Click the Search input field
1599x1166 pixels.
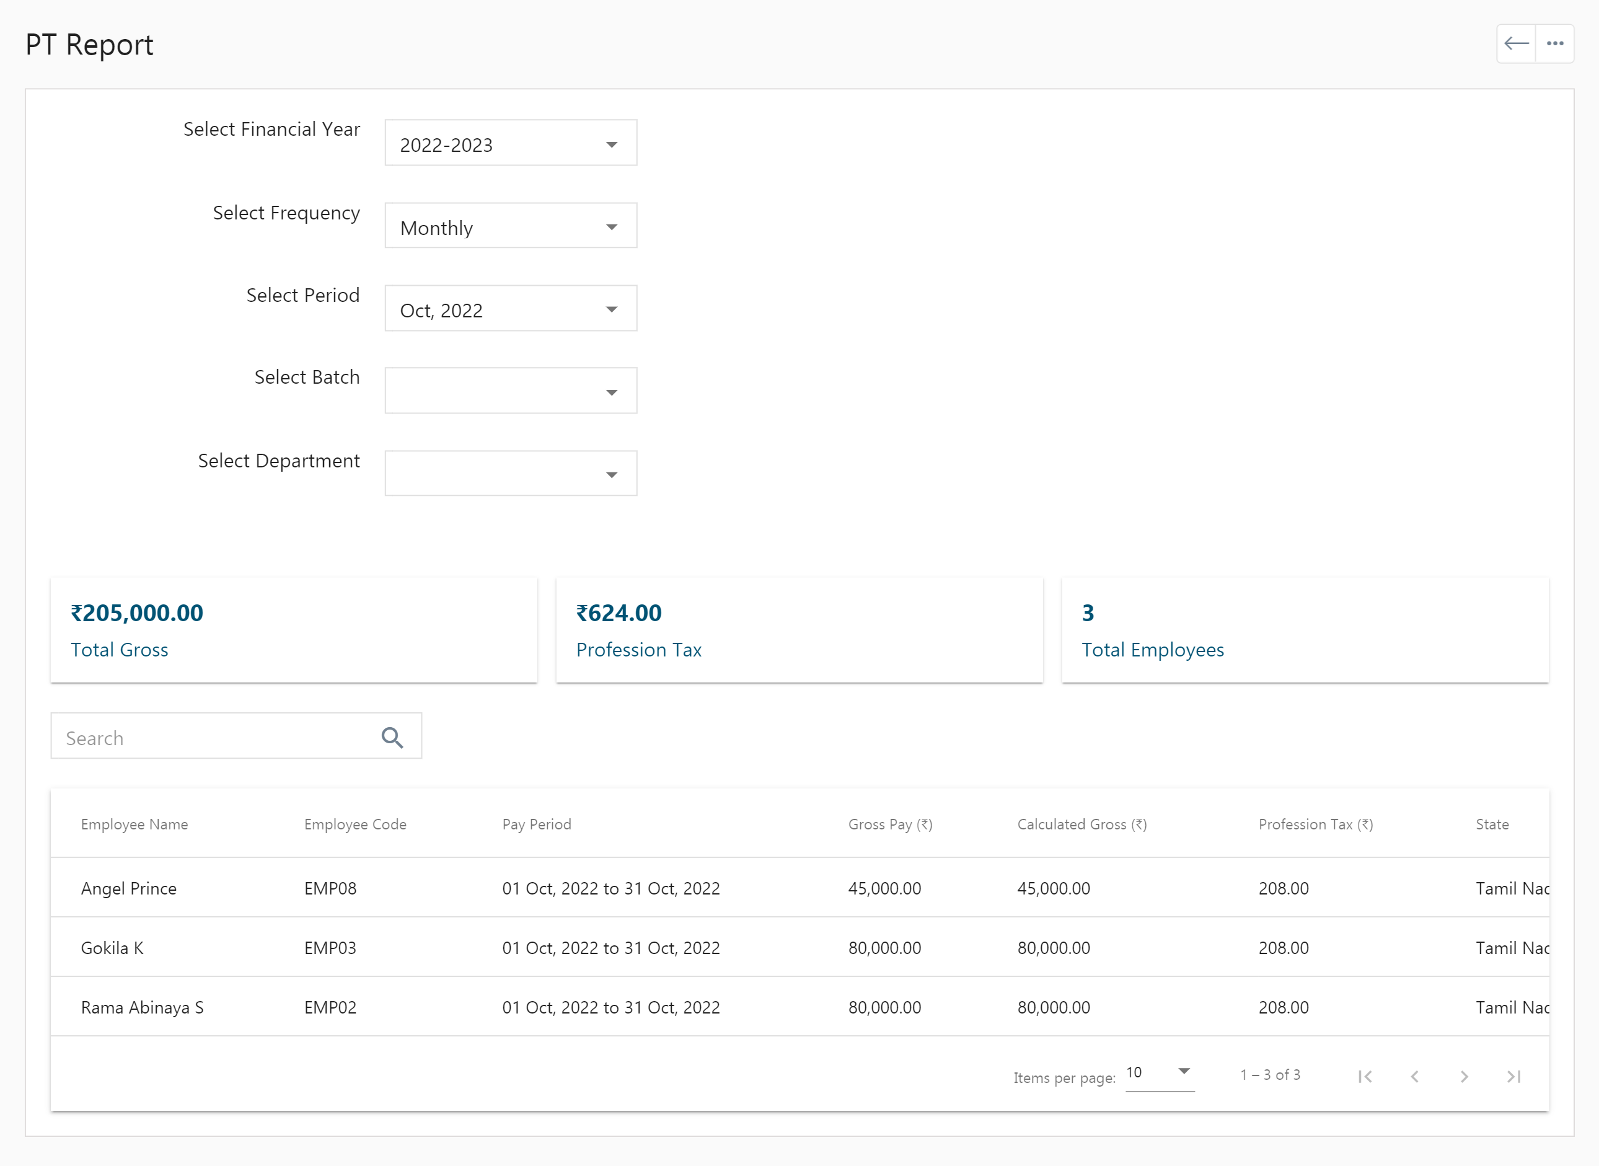(236, 736)
